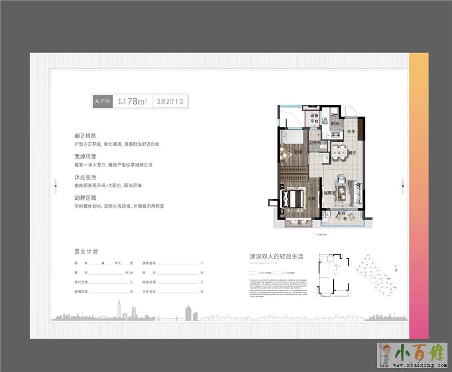The height and width of the screenshot is (372, 452).
Task: Click the dining table in 餐厅
Action: tap(340, 151)
